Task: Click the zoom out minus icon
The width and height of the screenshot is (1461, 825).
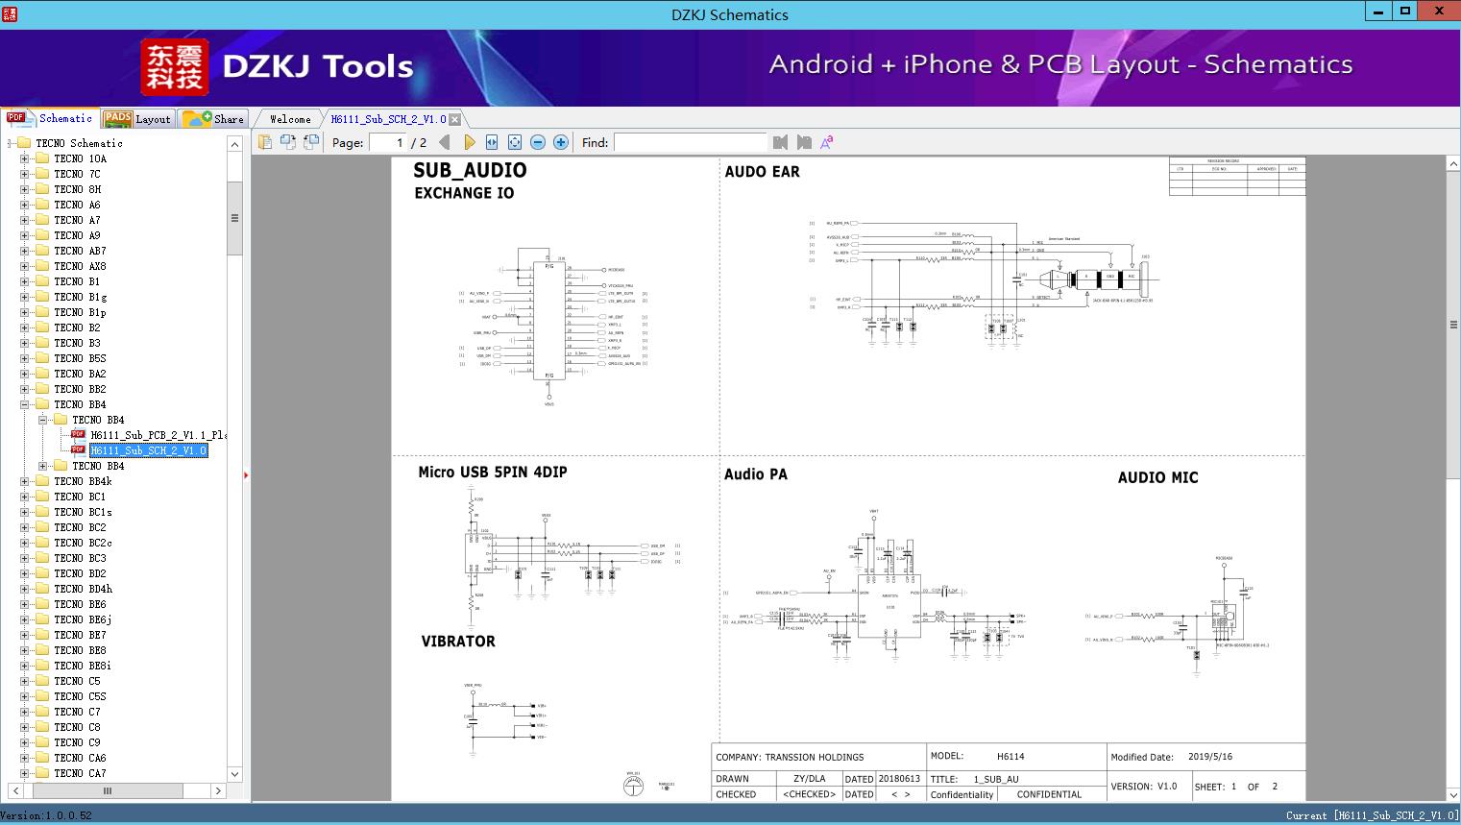Action: (538, 142)
